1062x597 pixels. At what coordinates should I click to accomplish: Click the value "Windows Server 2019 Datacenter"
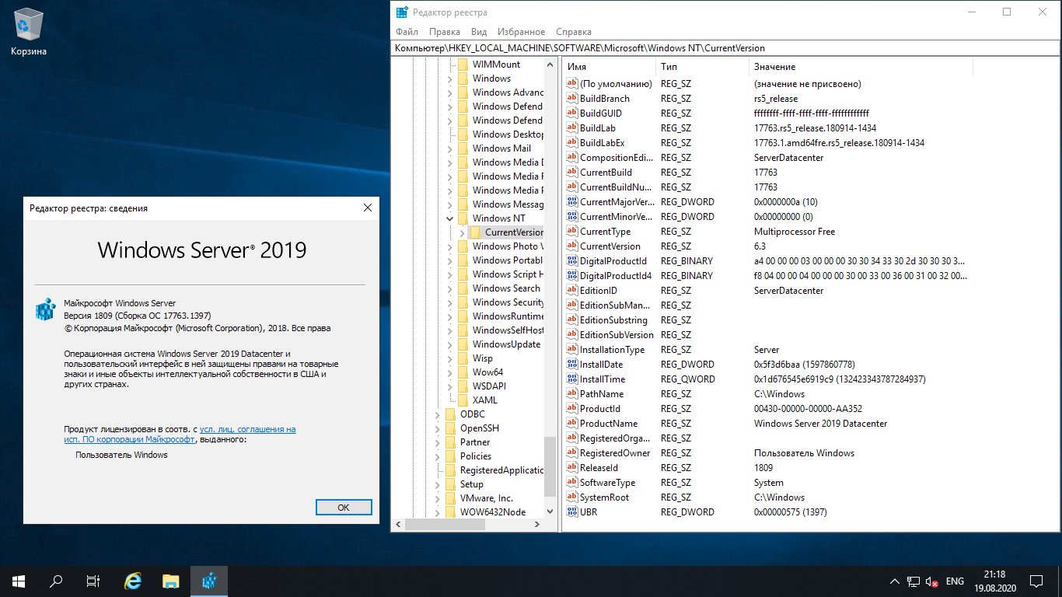(820, 424)
